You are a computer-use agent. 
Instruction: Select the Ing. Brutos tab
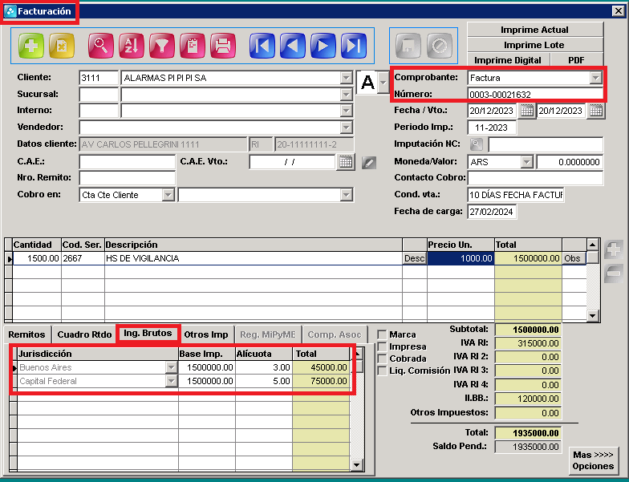coord(148,334)
